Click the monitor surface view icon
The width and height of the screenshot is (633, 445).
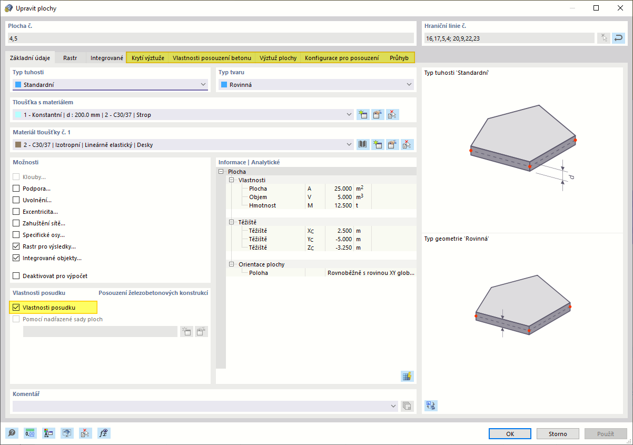[x=67, y=433]
